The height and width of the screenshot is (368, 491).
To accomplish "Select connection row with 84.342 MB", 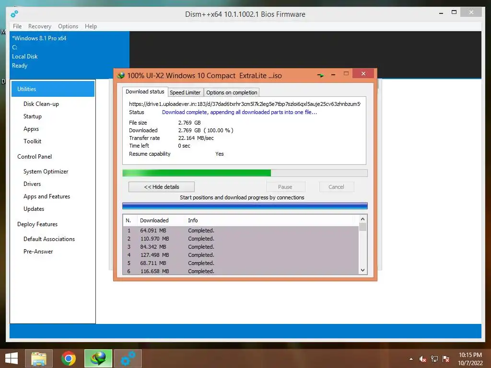I will (x=241, y=247).
